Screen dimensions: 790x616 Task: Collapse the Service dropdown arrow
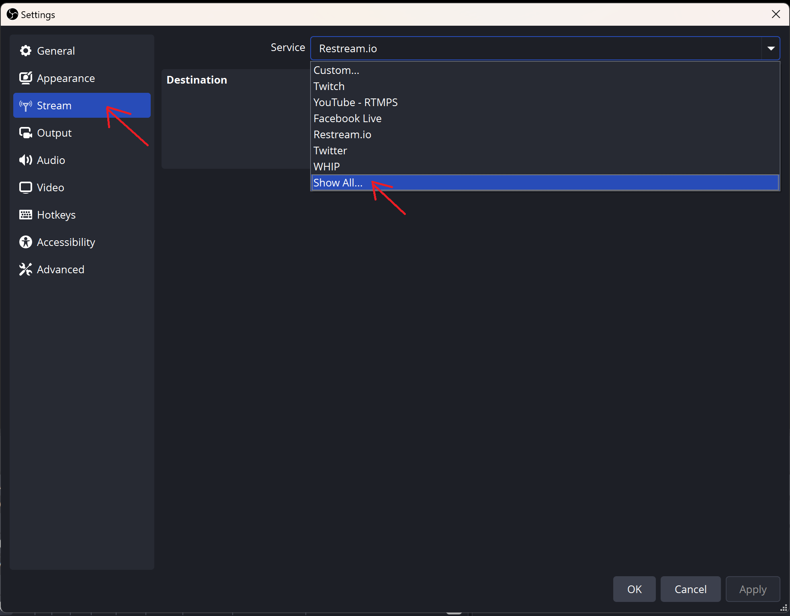pyautogui.click(x=771, y=48)
